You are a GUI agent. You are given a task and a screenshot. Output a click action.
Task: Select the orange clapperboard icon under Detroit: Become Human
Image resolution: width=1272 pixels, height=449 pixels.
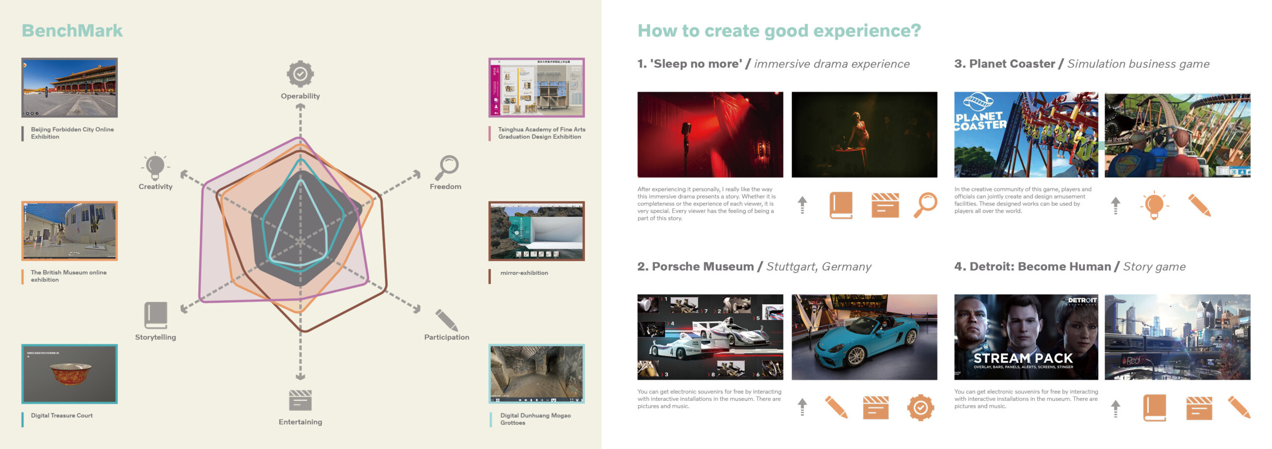(1199, 408)
